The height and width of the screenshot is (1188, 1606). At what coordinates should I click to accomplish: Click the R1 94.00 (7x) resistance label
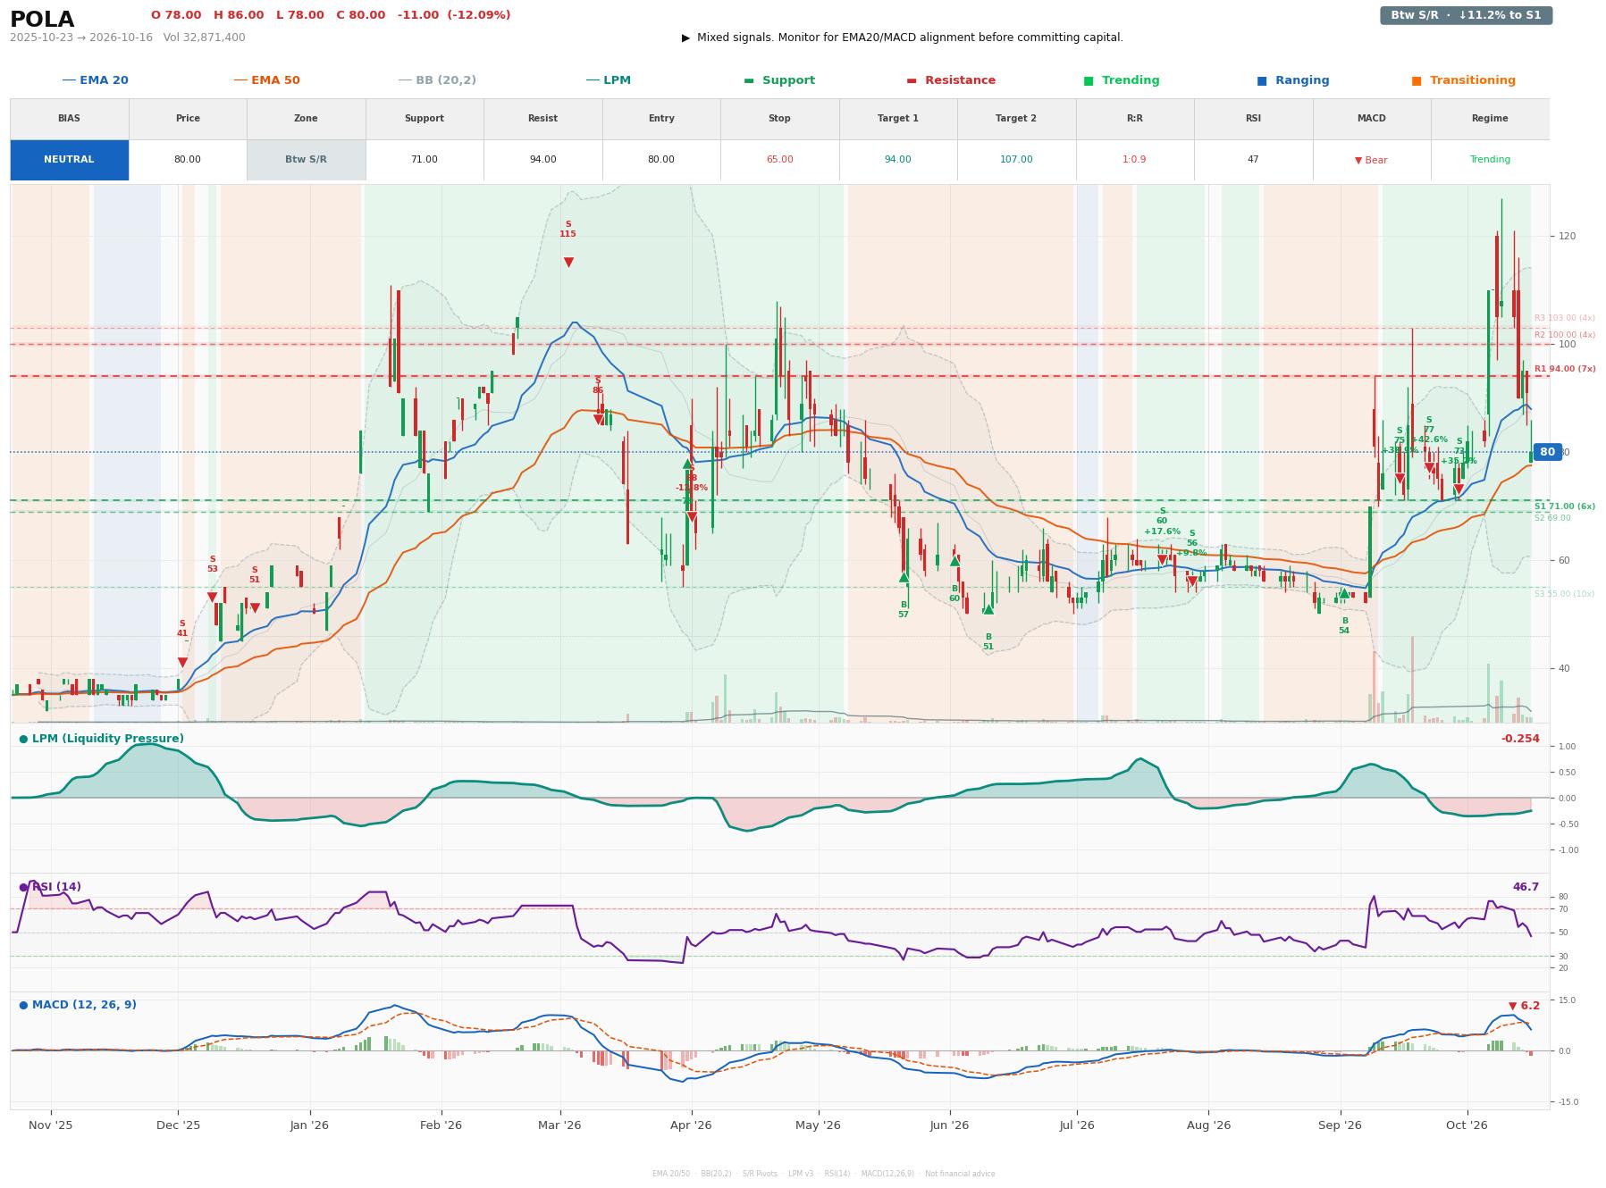click(x=1565, y=369)
